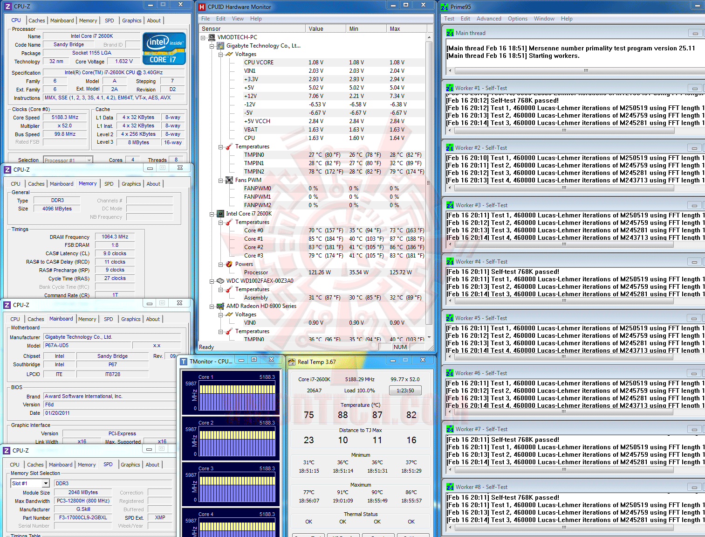
Task: Collapse the Fans PWM tree node
Action: pos(220,180)
